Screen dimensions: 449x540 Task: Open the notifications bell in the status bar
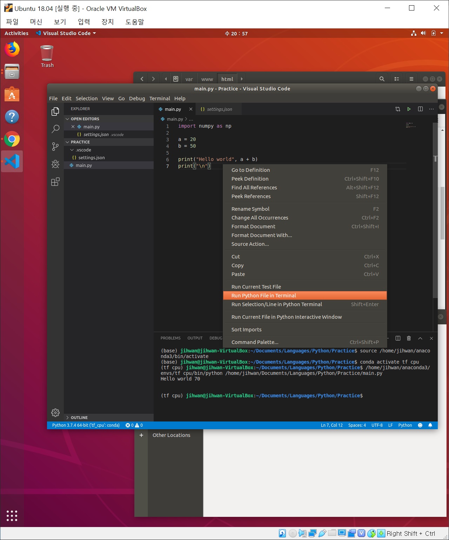[430, 425]
